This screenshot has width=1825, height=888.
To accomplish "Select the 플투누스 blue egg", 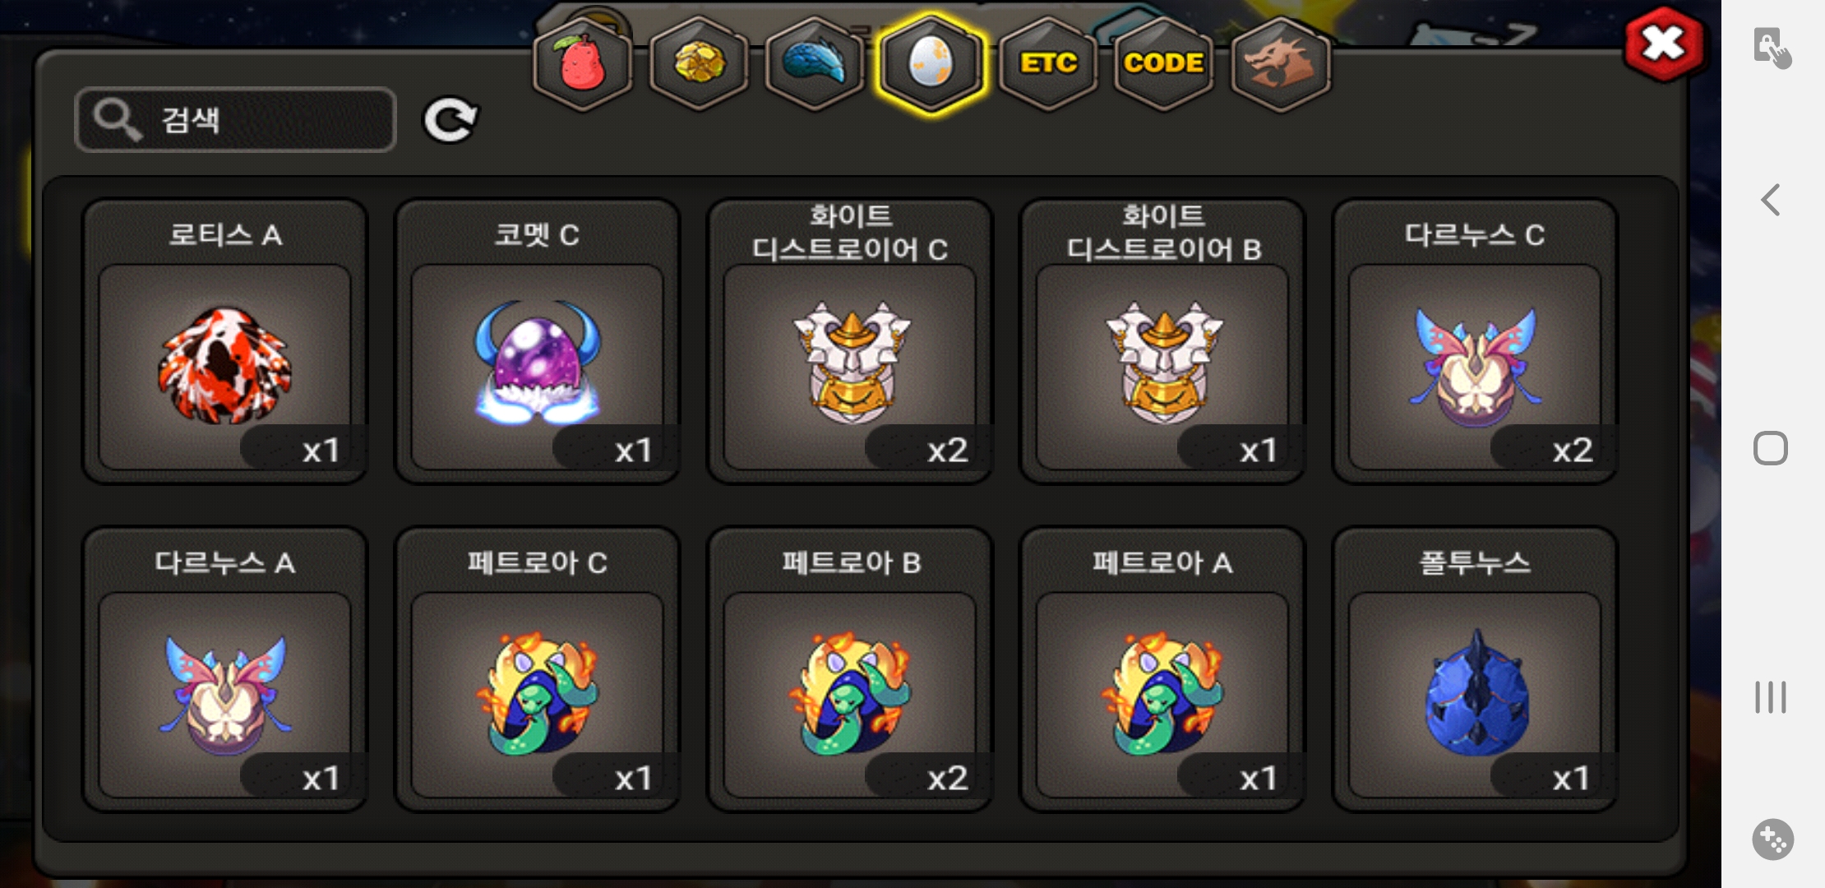I will pyautogui.click(x=1475, y=669).
